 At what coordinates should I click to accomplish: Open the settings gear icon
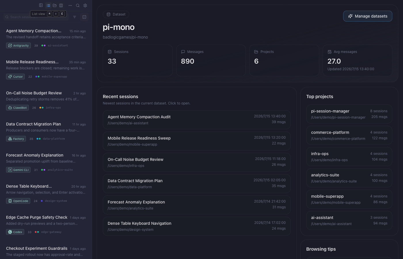(85, 5)
